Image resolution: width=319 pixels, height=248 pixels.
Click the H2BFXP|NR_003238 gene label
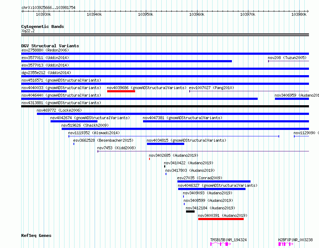(x=295, y=240)
